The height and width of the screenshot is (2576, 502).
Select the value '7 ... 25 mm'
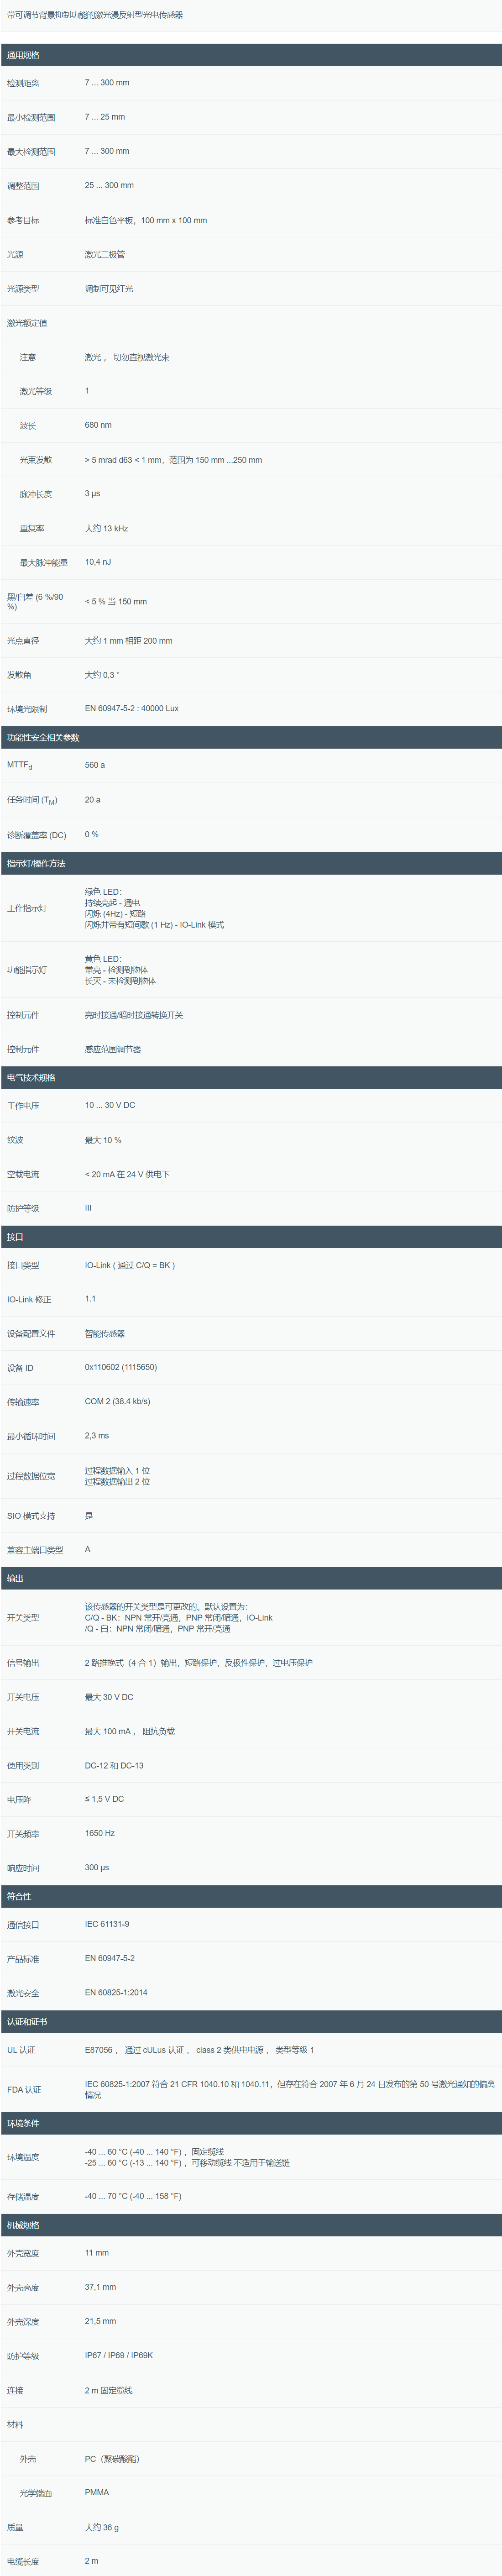click(105, 117)
